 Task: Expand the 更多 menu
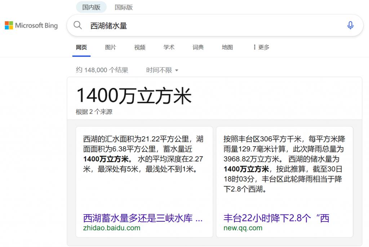[x=261, y=47]
